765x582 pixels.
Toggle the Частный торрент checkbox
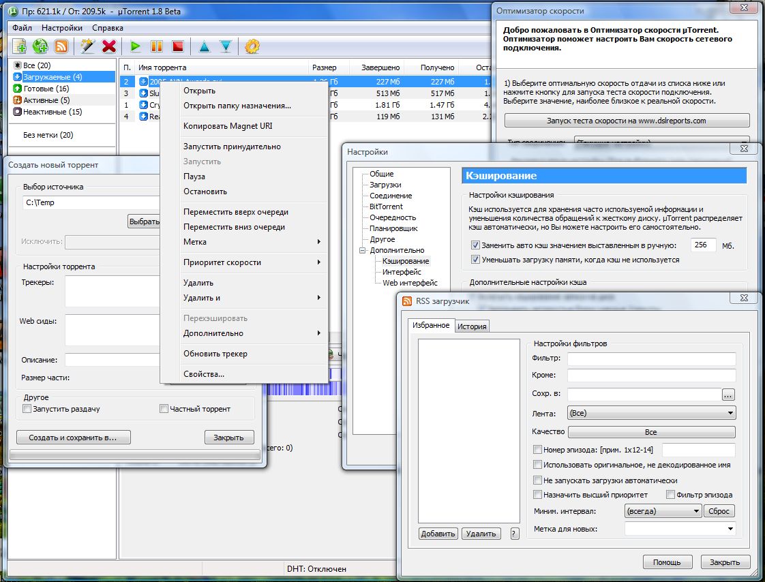pos(164,409)
